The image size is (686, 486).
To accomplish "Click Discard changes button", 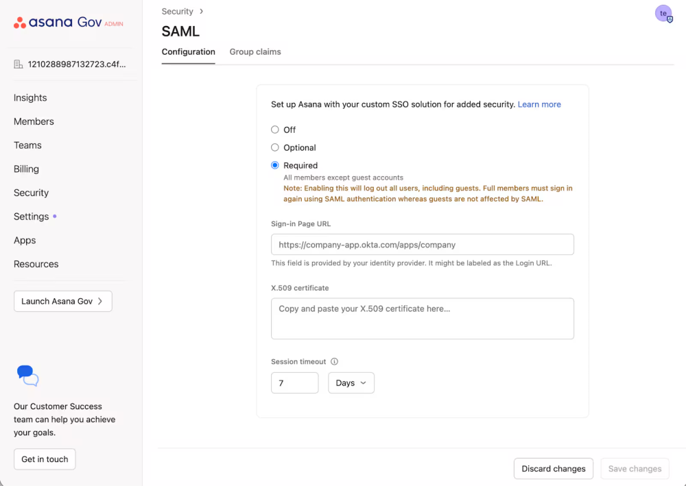I will click(x=553, y=469).
